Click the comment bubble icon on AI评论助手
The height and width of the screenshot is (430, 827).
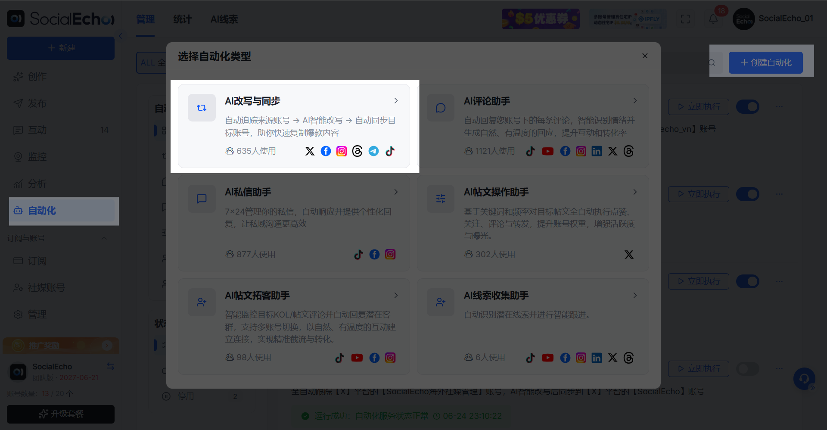coord(441,108)
